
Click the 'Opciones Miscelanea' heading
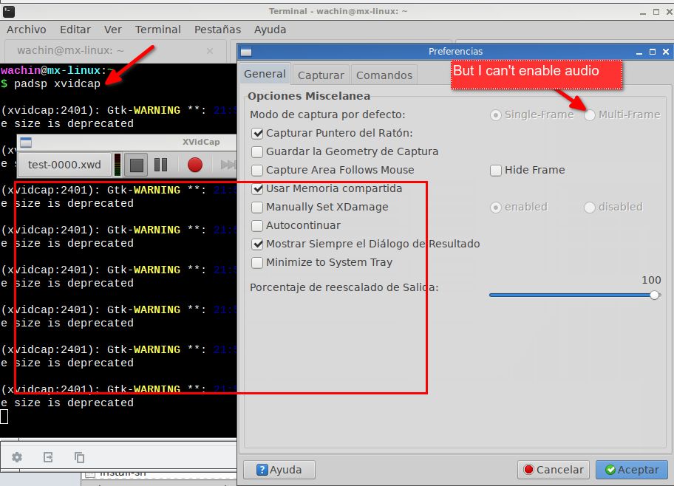click(309, 96)
